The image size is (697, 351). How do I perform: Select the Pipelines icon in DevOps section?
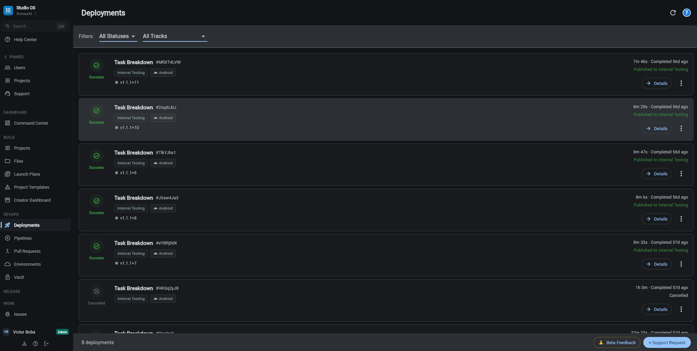(8, 238)
